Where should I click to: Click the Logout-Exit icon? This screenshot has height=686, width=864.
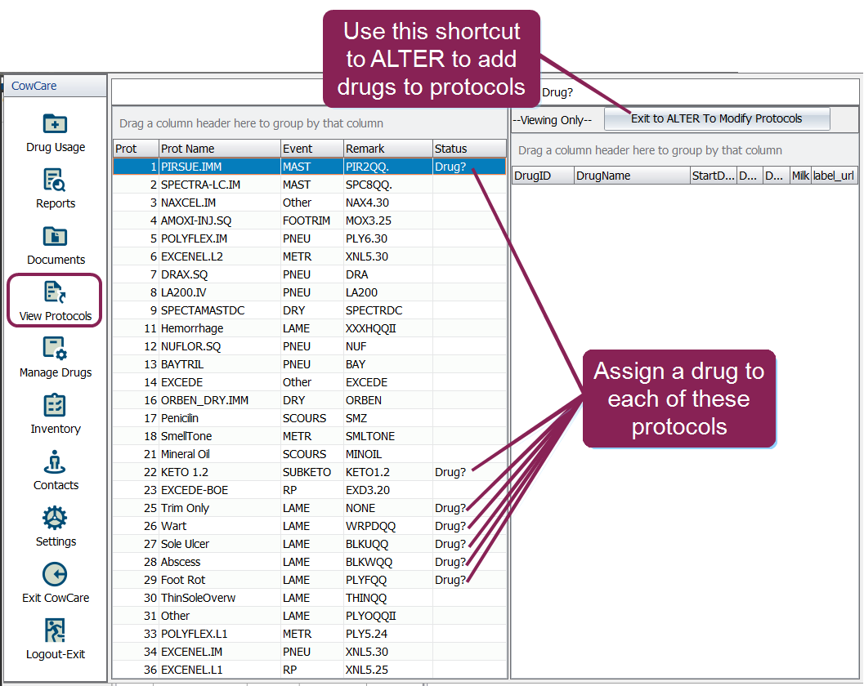[55, 631]
